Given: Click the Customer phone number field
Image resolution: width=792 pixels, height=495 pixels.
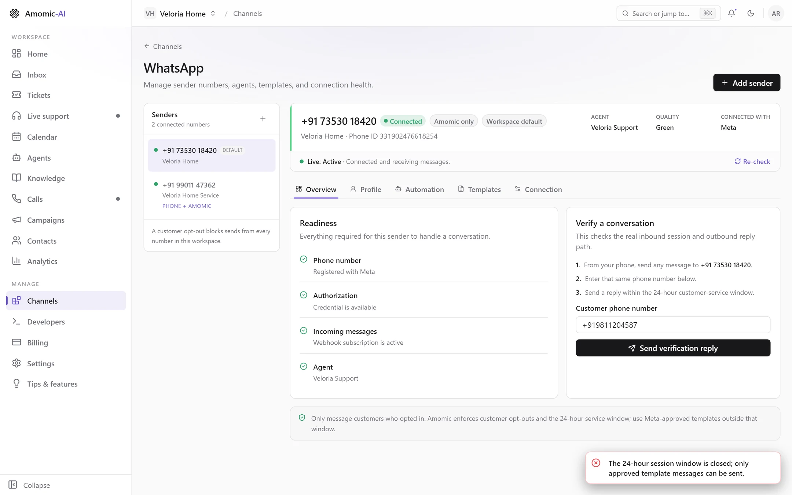Looking at the screenshot, I should point(673,325).
